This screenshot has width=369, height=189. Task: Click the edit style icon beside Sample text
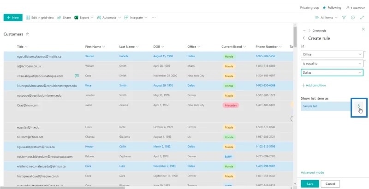[359, 106]
